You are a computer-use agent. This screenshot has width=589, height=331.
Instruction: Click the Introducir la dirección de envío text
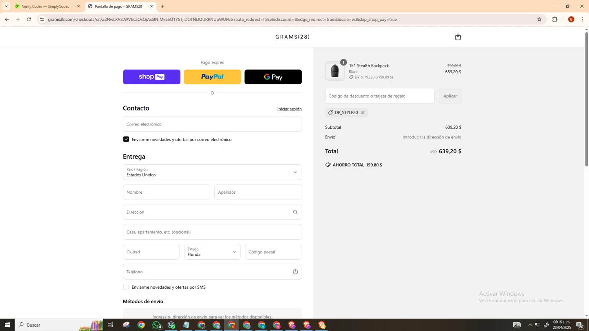click(x=432, y=137)
